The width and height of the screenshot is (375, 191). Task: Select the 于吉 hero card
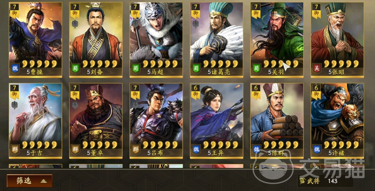(35, 121)
